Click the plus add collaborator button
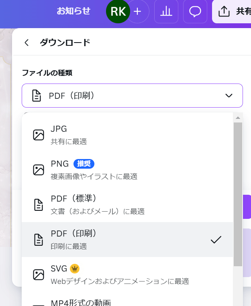The width and height of the screenshot is (251, 306). [137, 11]
